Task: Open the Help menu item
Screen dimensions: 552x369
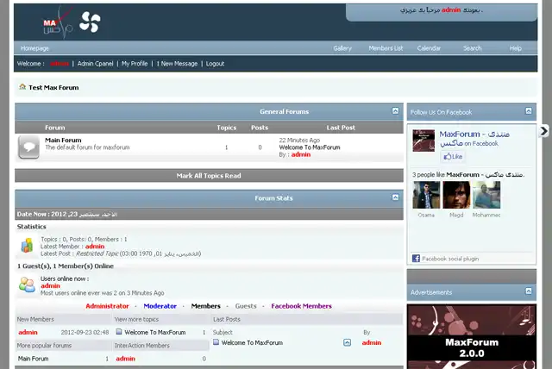Action: pos(516,48)
